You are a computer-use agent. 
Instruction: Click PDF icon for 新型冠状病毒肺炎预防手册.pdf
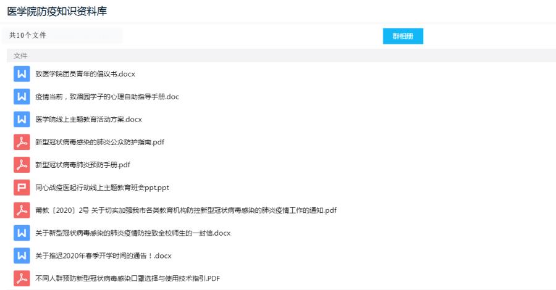[22, 165]
